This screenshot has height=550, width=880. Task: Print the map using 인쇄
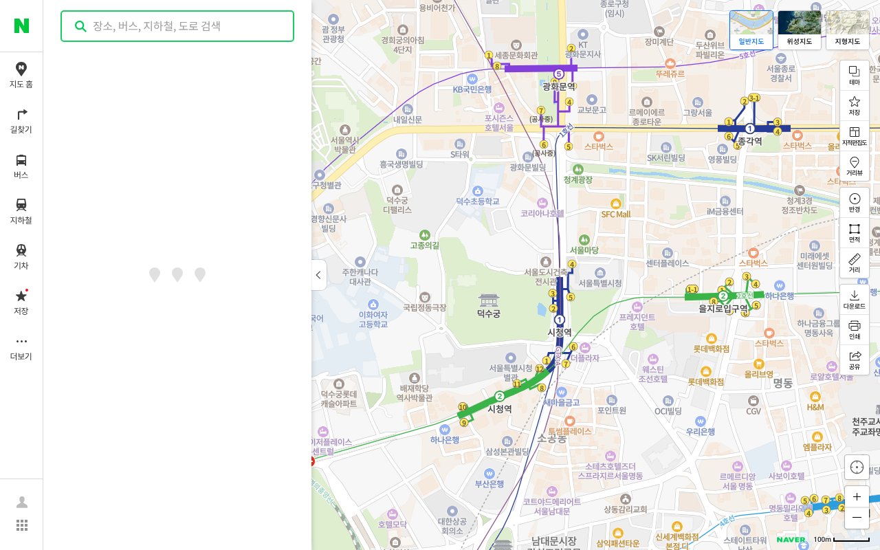pyautogui.click(x=854, y=331)
